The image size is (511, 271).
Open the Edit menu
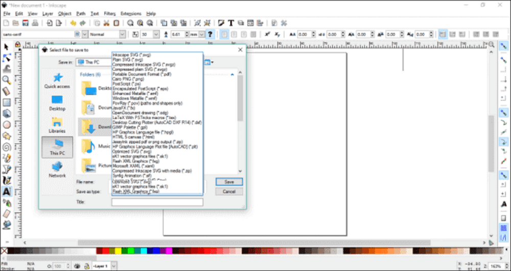pos(19,14)
